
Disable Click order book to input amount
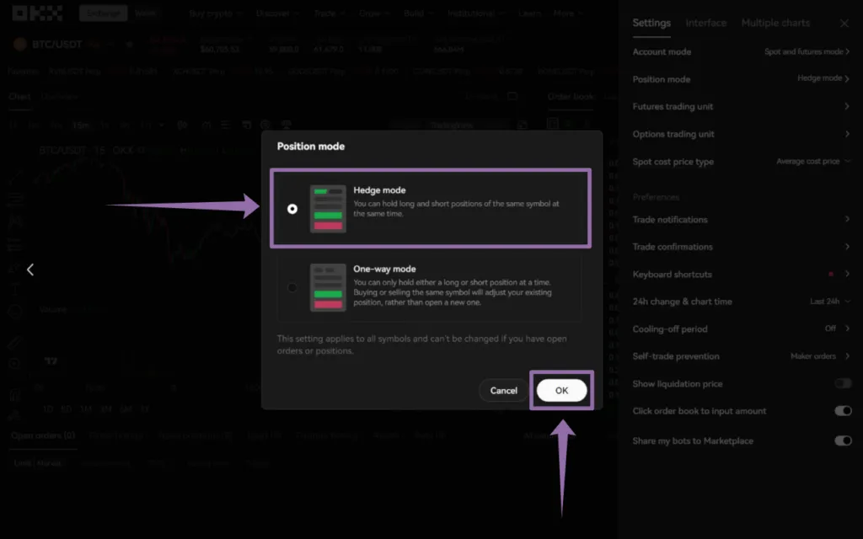tap(843, 411)
